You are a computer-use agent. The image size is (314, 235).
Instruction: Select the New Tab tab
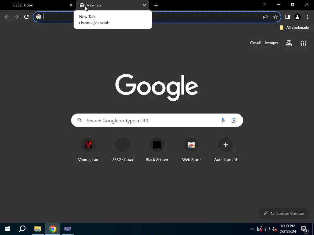pyautogui.click(x=113, y=5)
